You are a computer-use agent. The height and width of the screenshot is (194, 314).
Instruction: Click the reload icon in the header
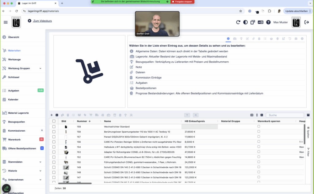point(238,22)
